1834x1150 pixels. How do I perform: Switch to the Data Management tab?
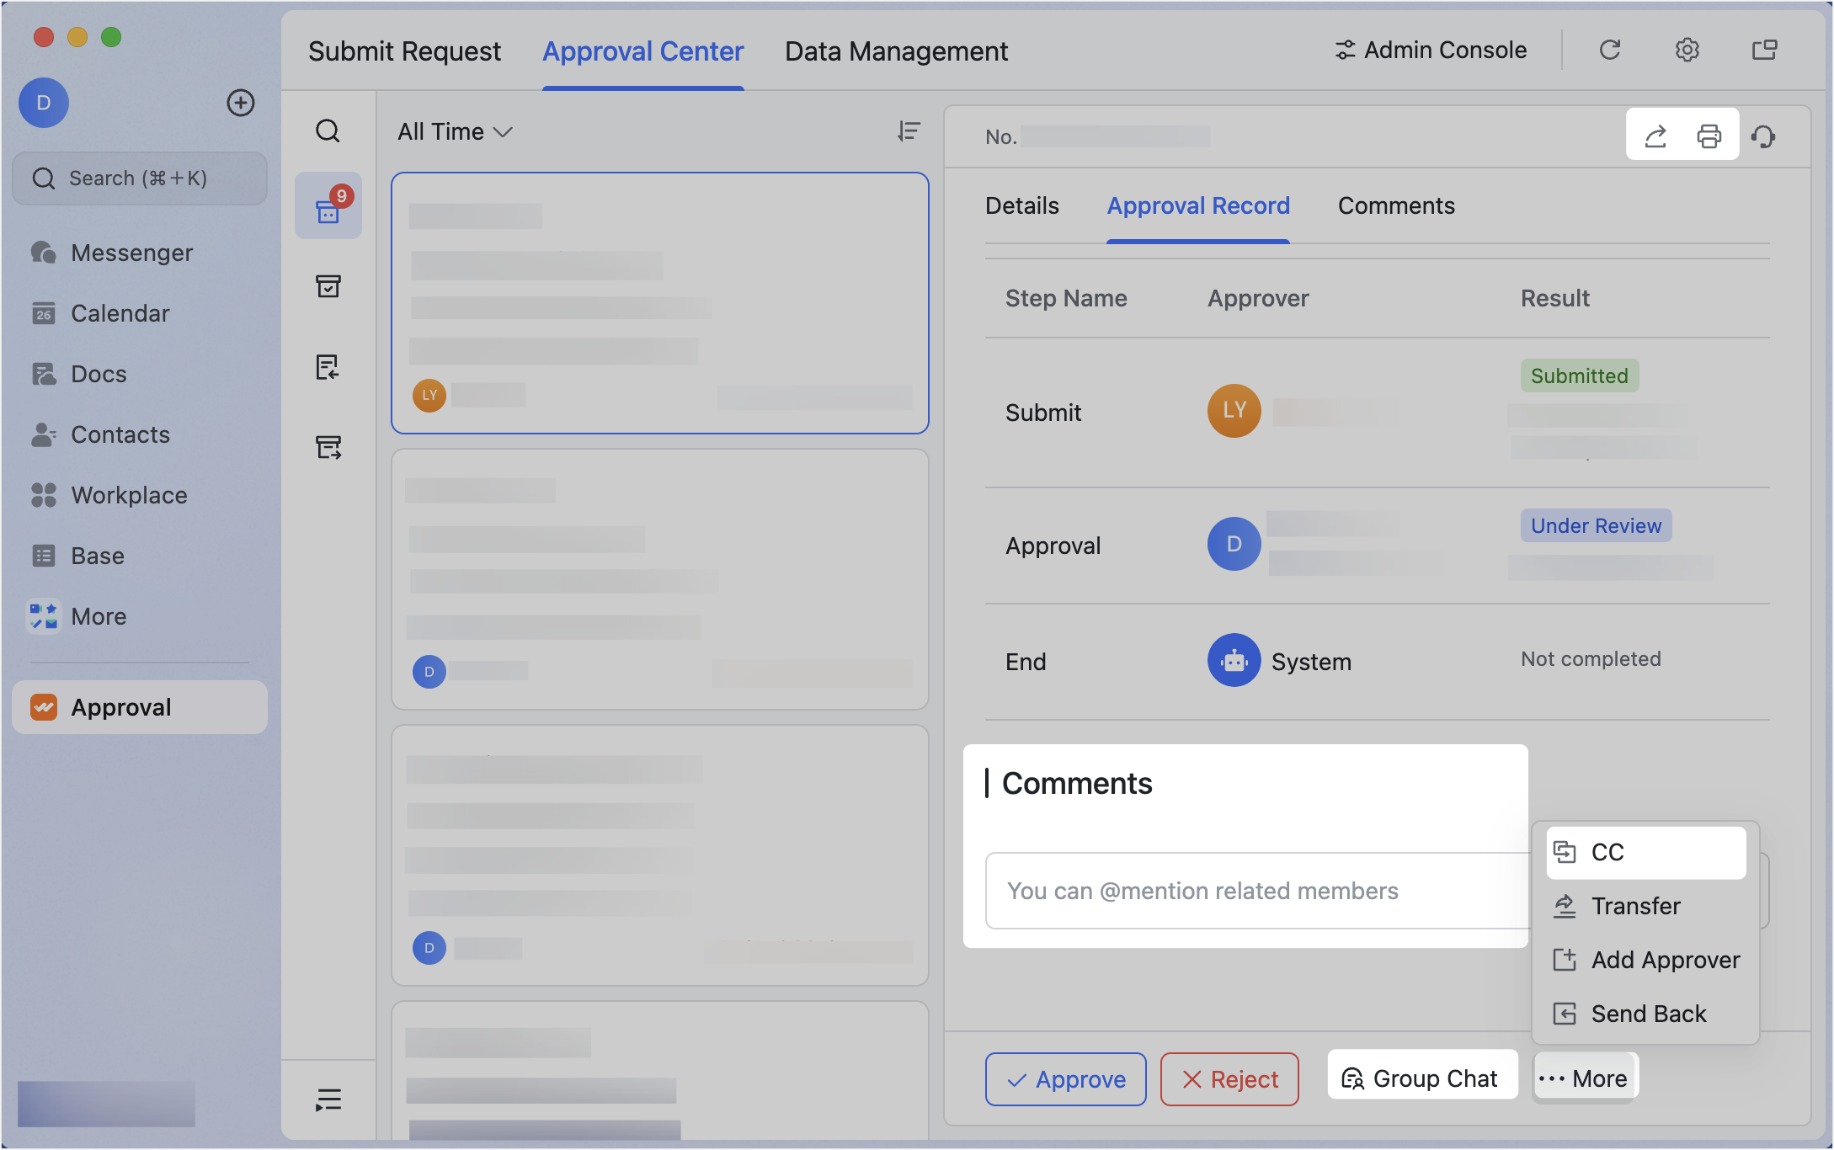(896, 51)
